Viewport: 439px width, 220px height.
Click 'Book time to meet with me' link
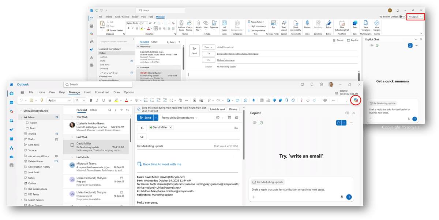(x=162, y=164)
